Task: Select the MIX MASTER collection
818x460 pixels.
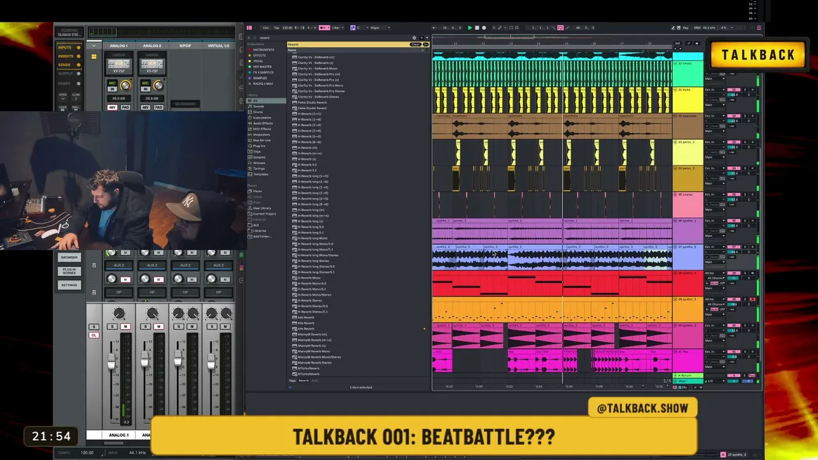Action: click(262, 67)
